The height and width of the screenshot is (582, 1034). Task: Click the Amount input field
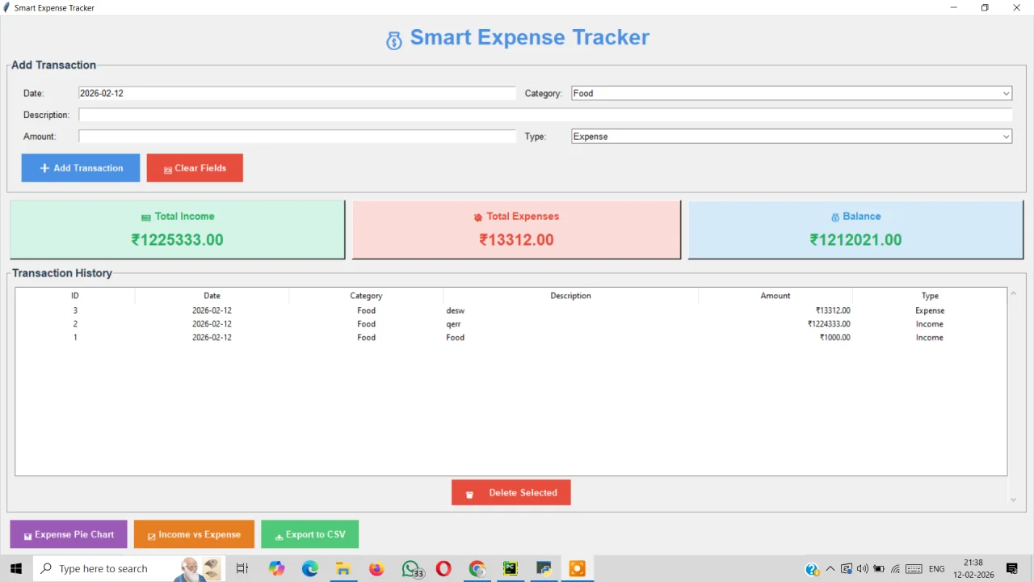pos(297,137)
